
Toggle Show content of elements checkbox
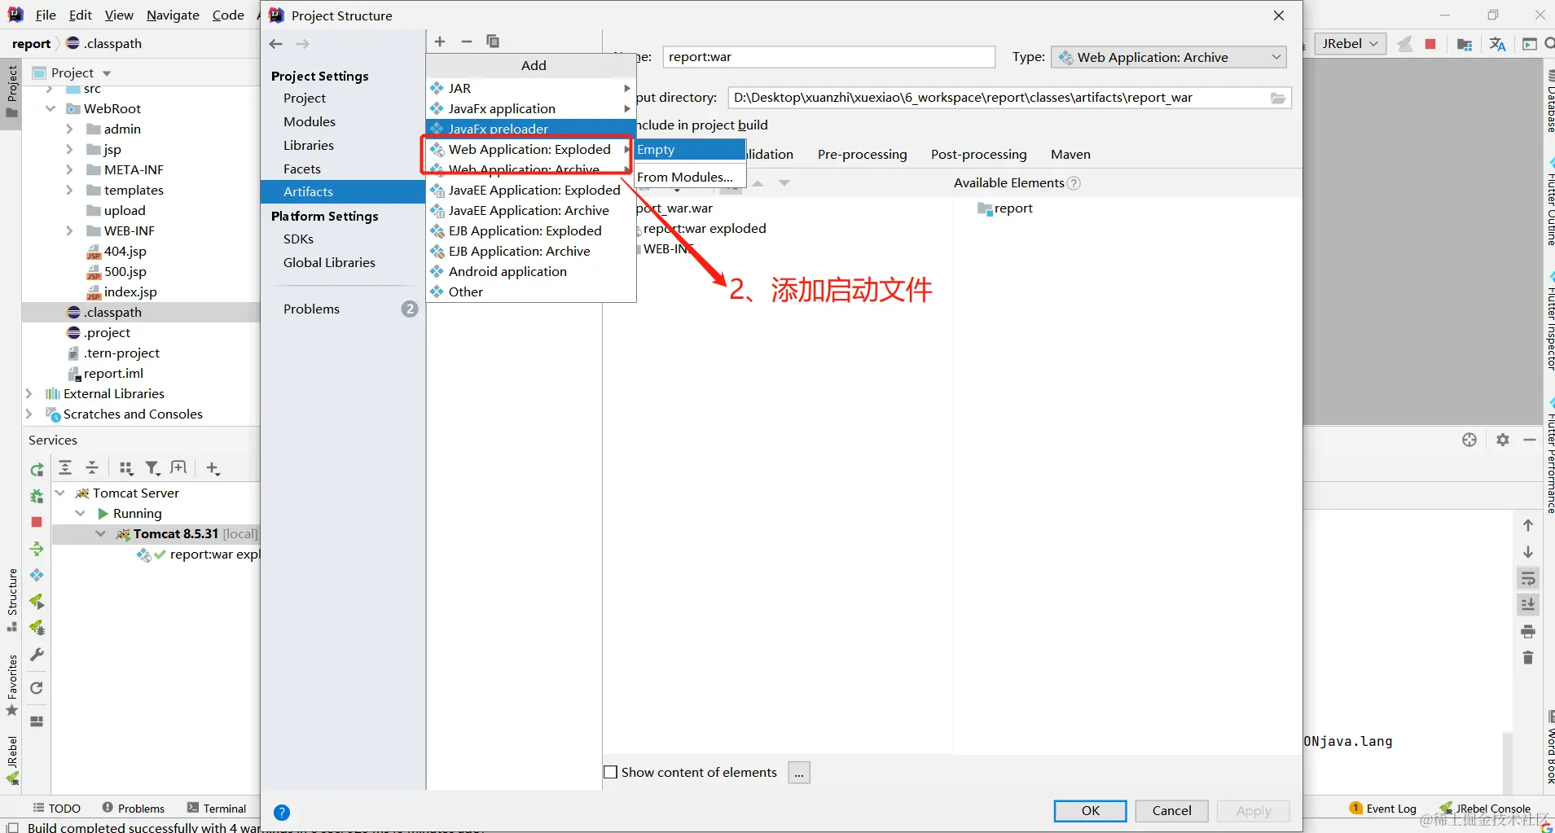(610, 772)
